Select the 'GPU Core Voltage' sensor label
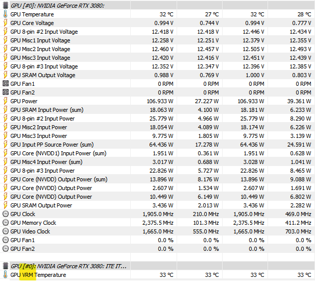The height and width of the screenshot is (282, 315). 32,23
